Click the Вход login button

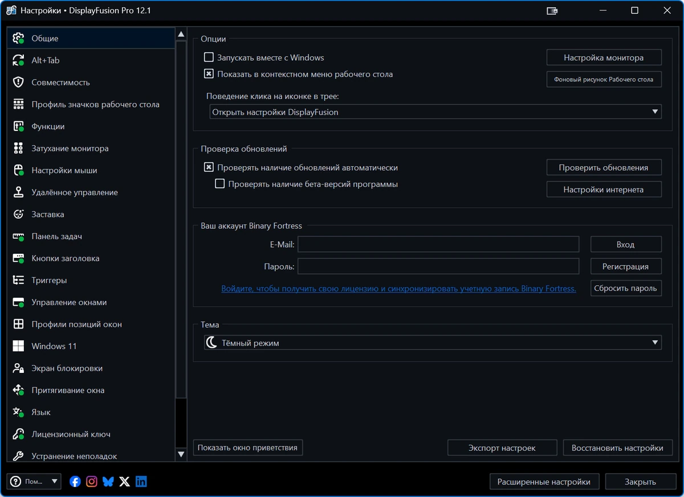click(x=626, y=244)
